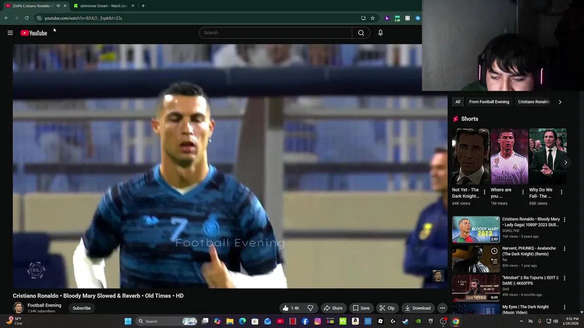584x328 pixels.
Task: Start voice search with microphone icon
Action: point(380,33)
